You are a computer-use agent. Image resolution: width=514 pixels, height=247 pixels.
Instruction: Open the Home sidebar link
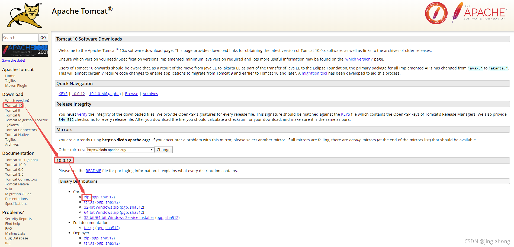[10, 76]
